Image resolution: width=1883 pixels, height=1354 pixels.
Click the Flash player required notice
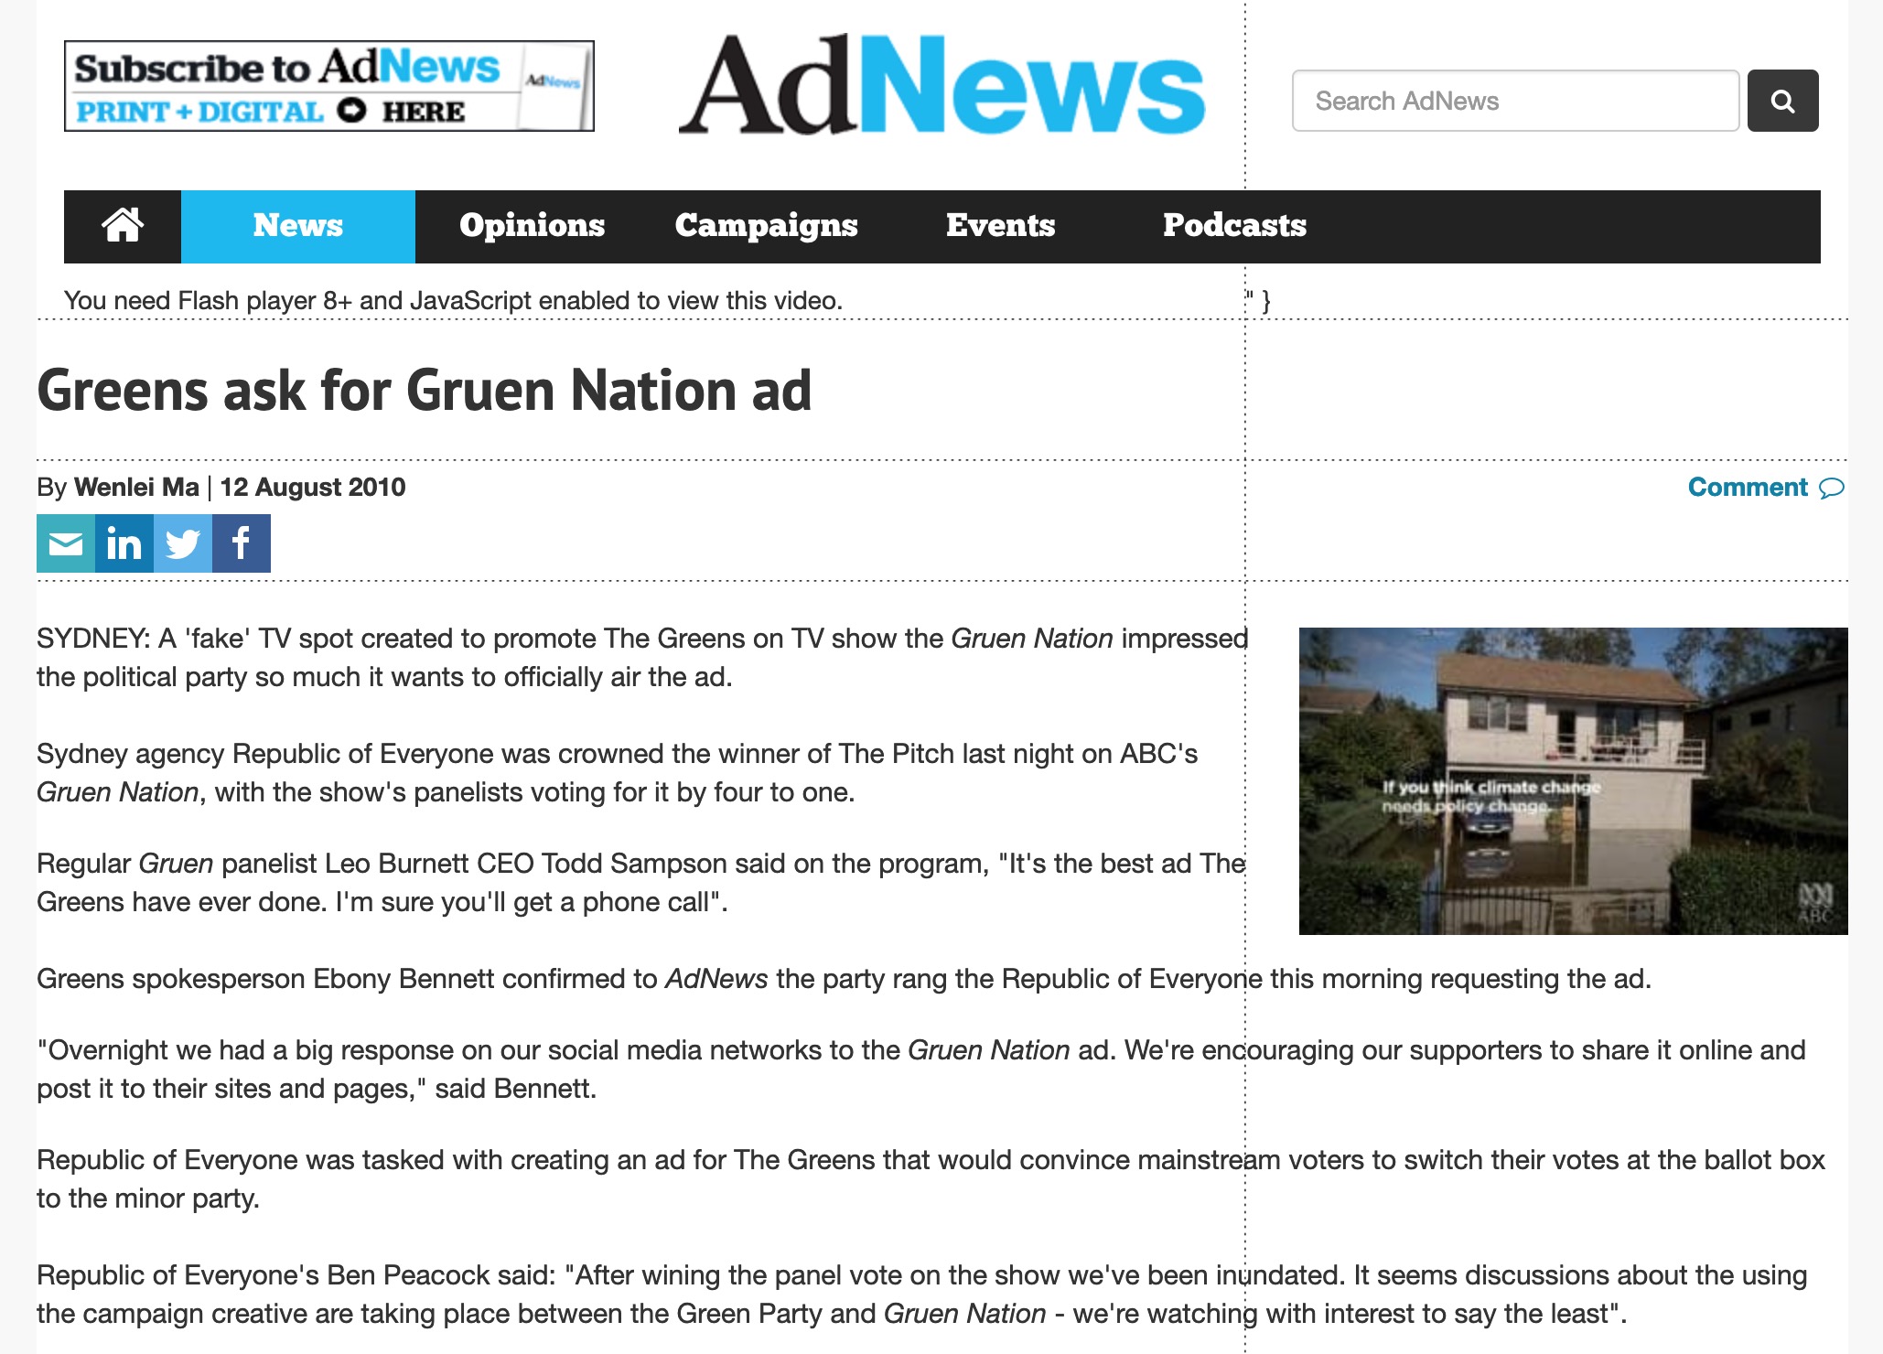(x=453, y=300)
